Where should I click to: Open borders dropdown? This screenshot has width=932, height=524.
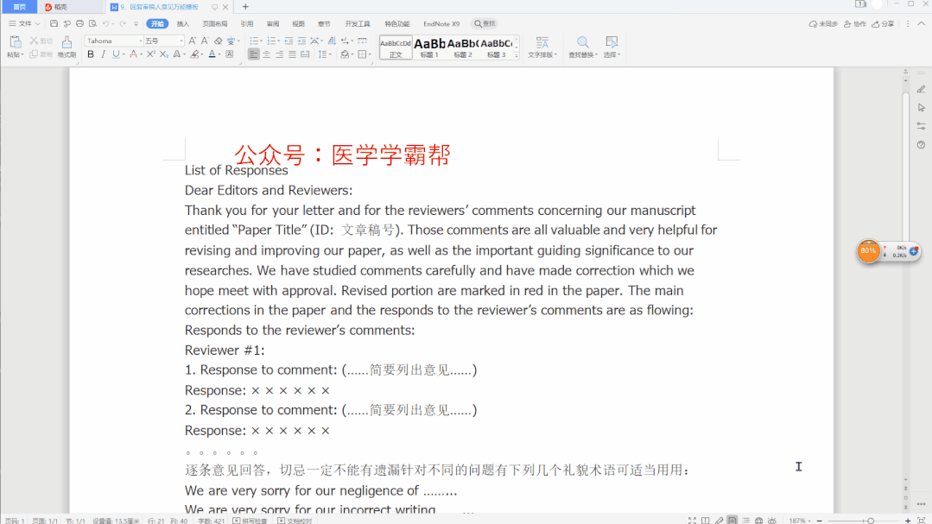(363, 54)
